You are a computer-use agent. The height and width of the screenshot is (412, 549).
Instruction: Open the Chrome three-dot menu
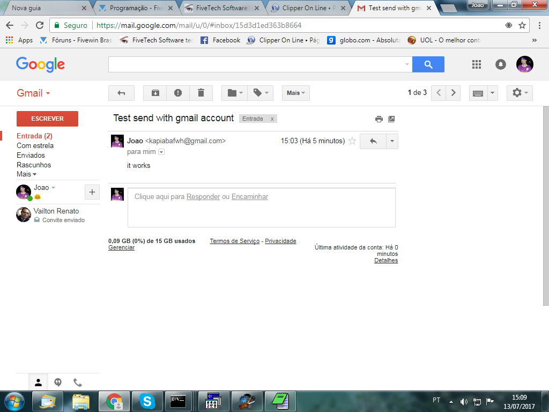539,25
